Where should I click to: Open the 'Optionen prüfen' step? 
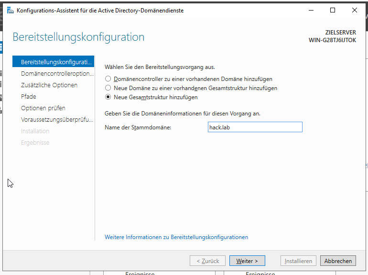pos(43,108)
